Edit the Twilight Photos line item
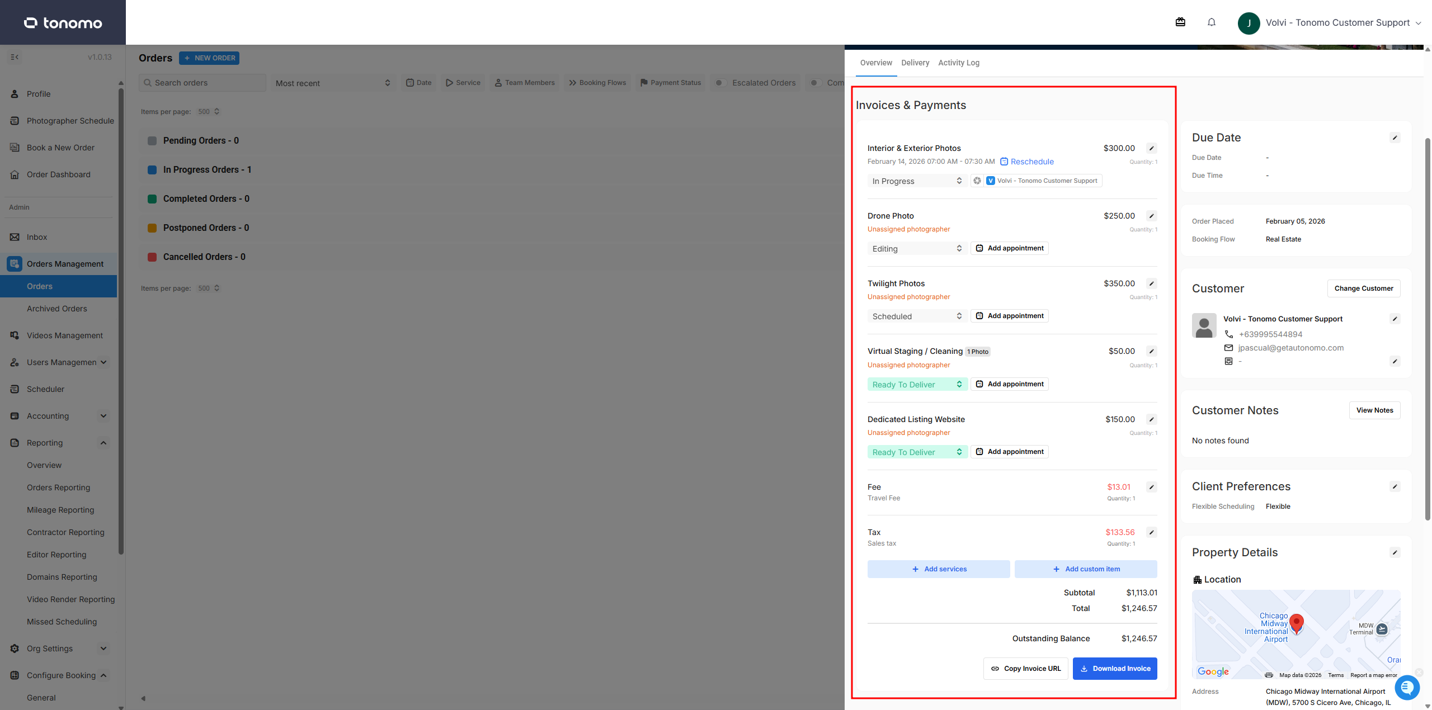 (x=1152, y=283)
